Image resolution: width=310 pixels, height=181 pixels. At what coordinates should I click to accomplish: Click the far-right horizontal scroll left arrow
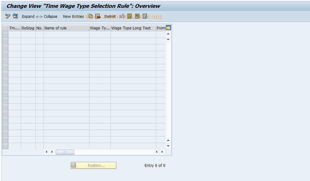click(x=157, y=152)
